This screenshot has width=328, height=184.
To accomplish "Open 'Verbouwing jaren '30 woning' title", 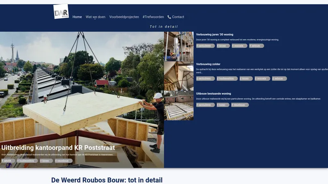I will 214,35.
